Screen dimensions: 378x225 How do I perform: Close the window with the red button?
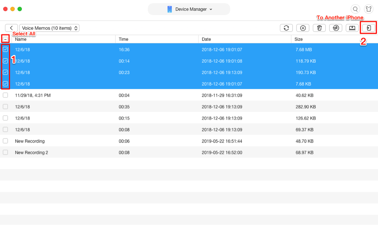(5, 9)
